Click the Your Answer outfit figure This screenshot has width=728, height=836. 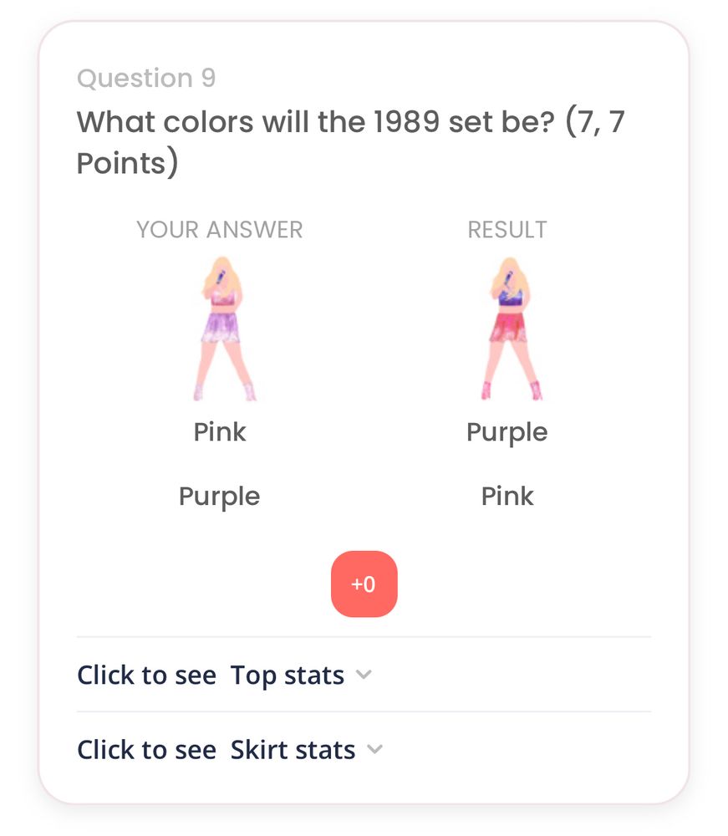223,329
